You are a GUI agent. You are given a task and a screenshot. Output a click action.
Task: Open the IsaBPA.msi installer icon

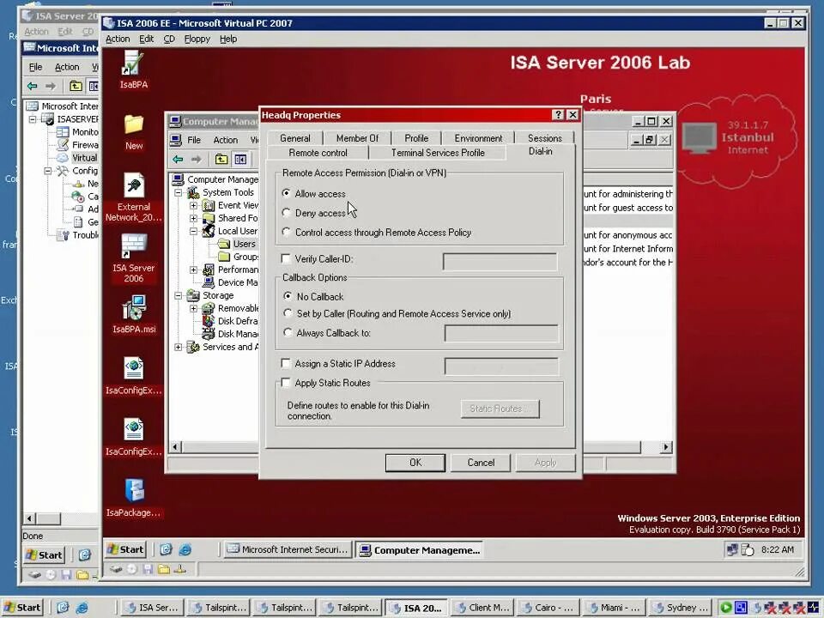134,314
